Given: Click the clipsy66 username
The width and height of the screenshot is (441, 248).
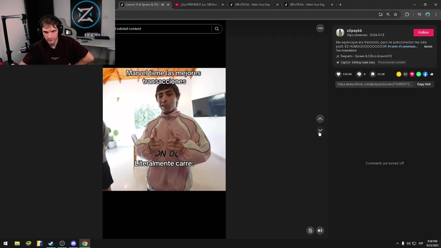Looking at the screenshot, I should (354, 31).
